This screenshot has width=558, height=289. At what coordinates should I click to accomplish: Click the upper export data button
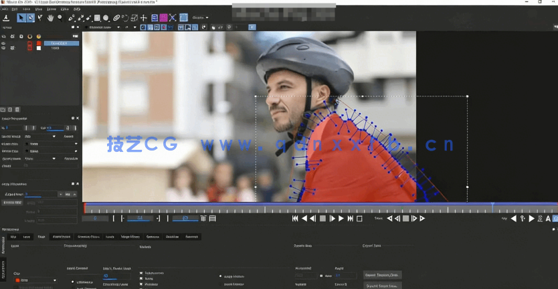pyautogui.click(x=383, y=275)
